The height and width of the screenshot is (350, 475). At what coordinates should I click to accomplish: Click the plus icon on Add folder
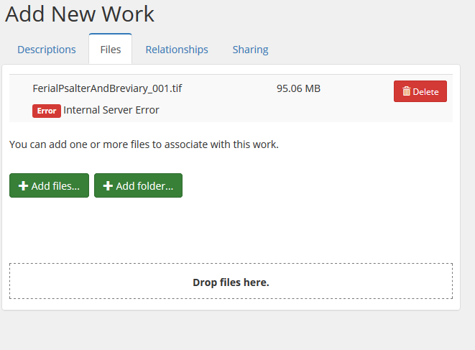click(108, 185)
